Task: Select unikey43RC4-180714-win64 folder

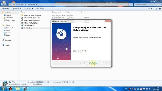Action: coord(32,15)
